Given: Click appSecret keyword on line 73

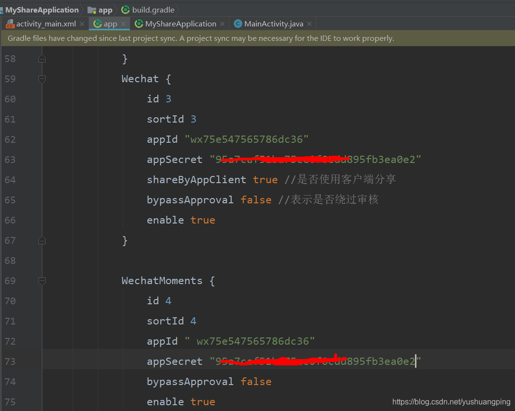Looking at the screenshot, I should coord(175,362).
